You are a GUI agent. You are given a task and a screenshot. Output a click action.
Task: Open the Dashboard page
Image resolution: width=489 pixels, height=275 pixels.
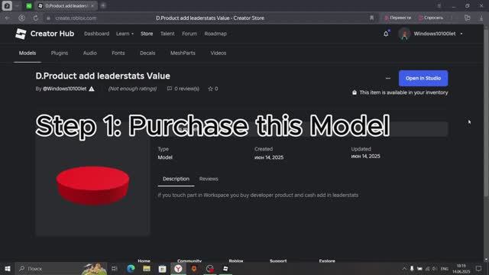[97, 34]
